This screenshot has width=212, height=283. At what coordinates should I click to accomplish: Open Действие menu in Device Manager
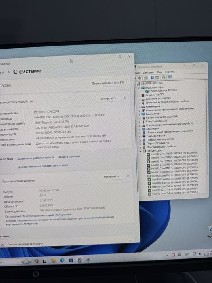[149, 72]
